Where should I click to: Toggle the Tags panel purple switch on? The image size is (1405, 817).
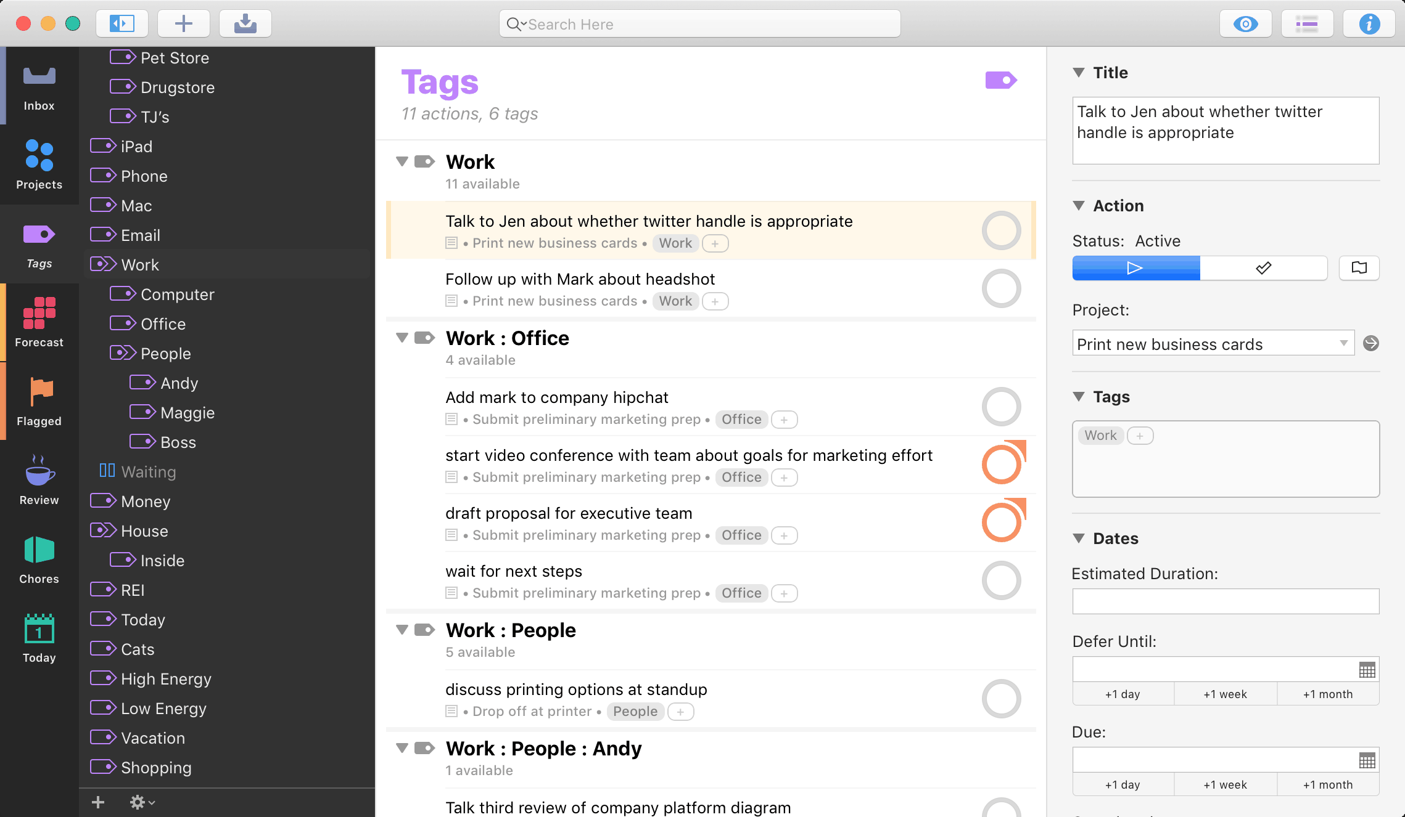[1001, 79]
